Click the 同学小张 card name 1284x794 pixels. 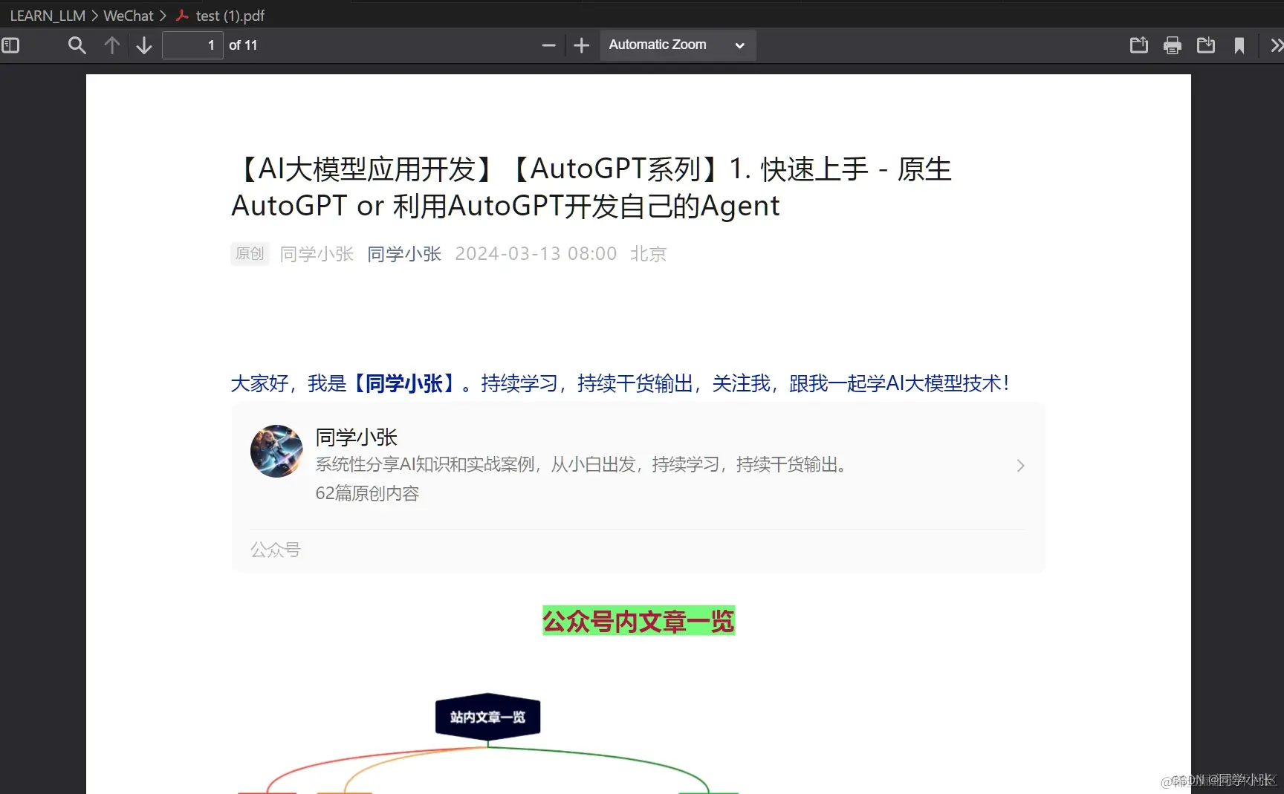click(x=357, y=437)
